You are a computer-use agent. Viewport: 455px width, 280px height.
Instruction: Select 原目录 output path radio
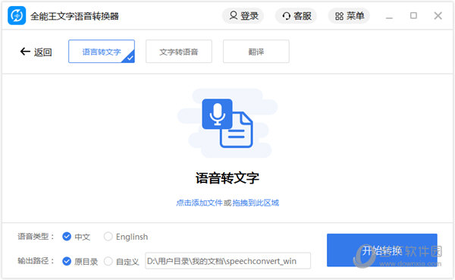click(x=67, y=262)
